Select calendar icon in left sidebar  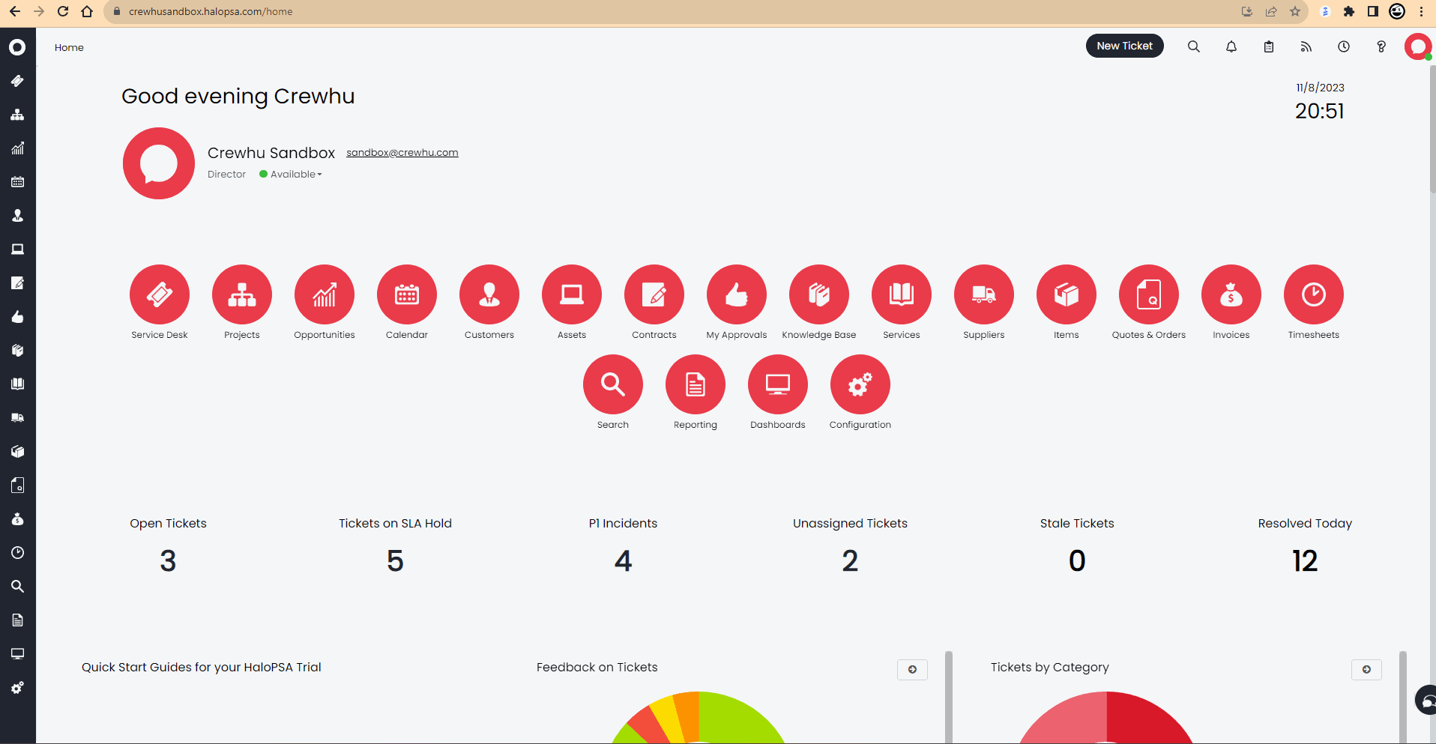17,182
